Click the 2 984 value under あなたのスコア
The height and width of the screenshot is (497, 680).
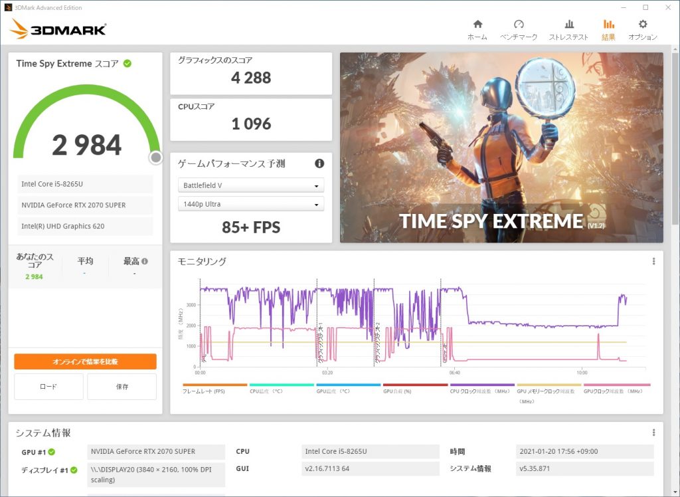point(34,277)
